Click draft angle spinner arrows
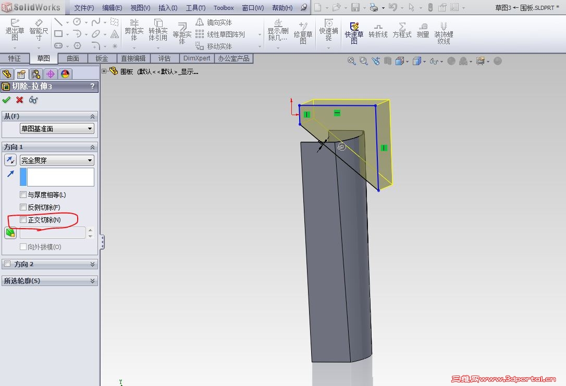The height and width of the screenshot is (386, 566). (x=90, y=233)
